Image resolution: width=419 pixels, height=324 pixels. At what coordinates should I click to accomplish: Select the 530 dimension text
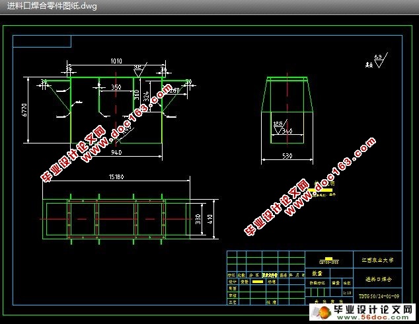[x=287, y=156]
